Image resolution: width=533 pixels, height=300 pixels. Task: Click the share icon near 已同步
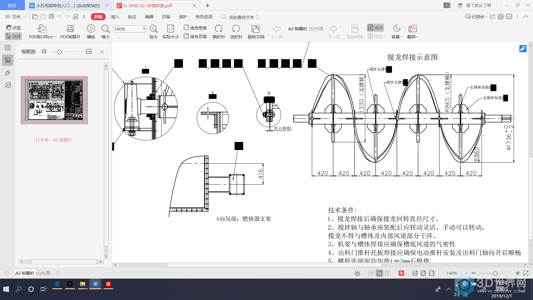pyautogui.click(x=492, y=17)
